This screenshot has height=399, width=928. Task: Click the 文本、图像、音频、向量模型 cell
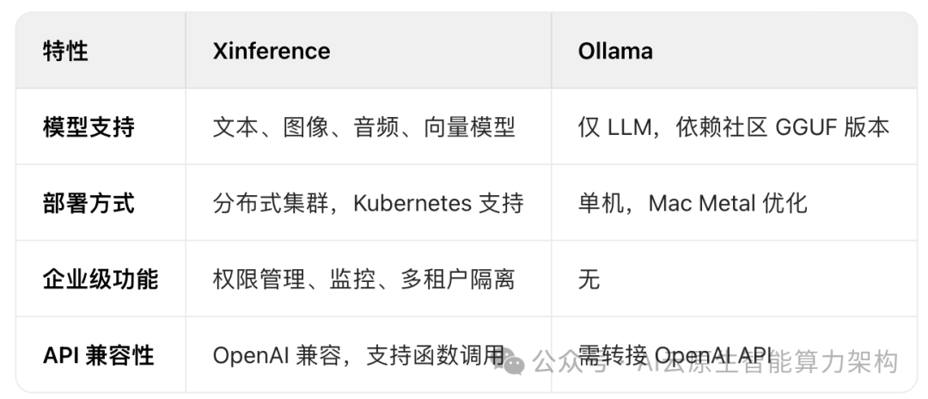[x=364, y=128]
